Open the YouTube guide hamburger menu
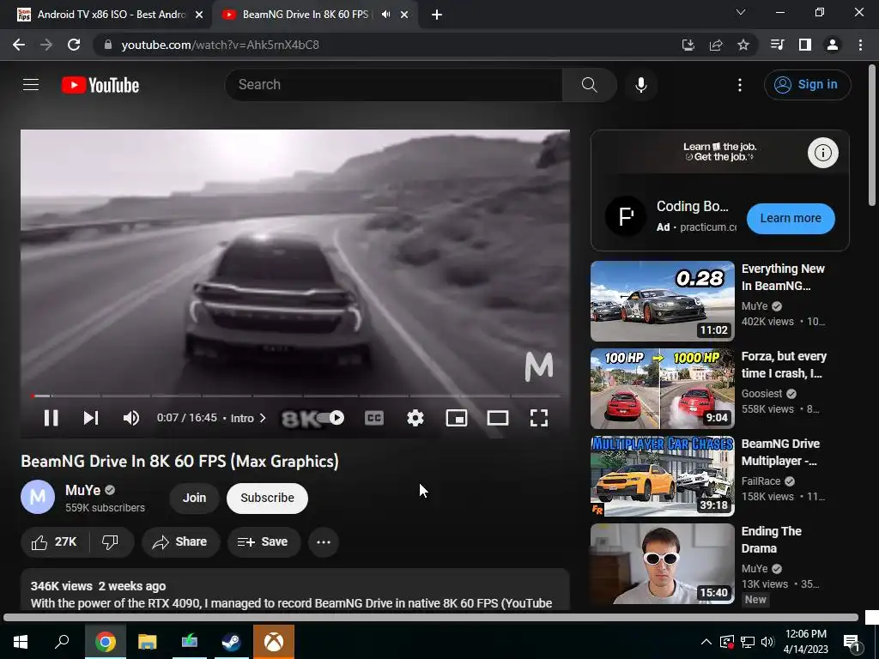 tap(31, 85)
